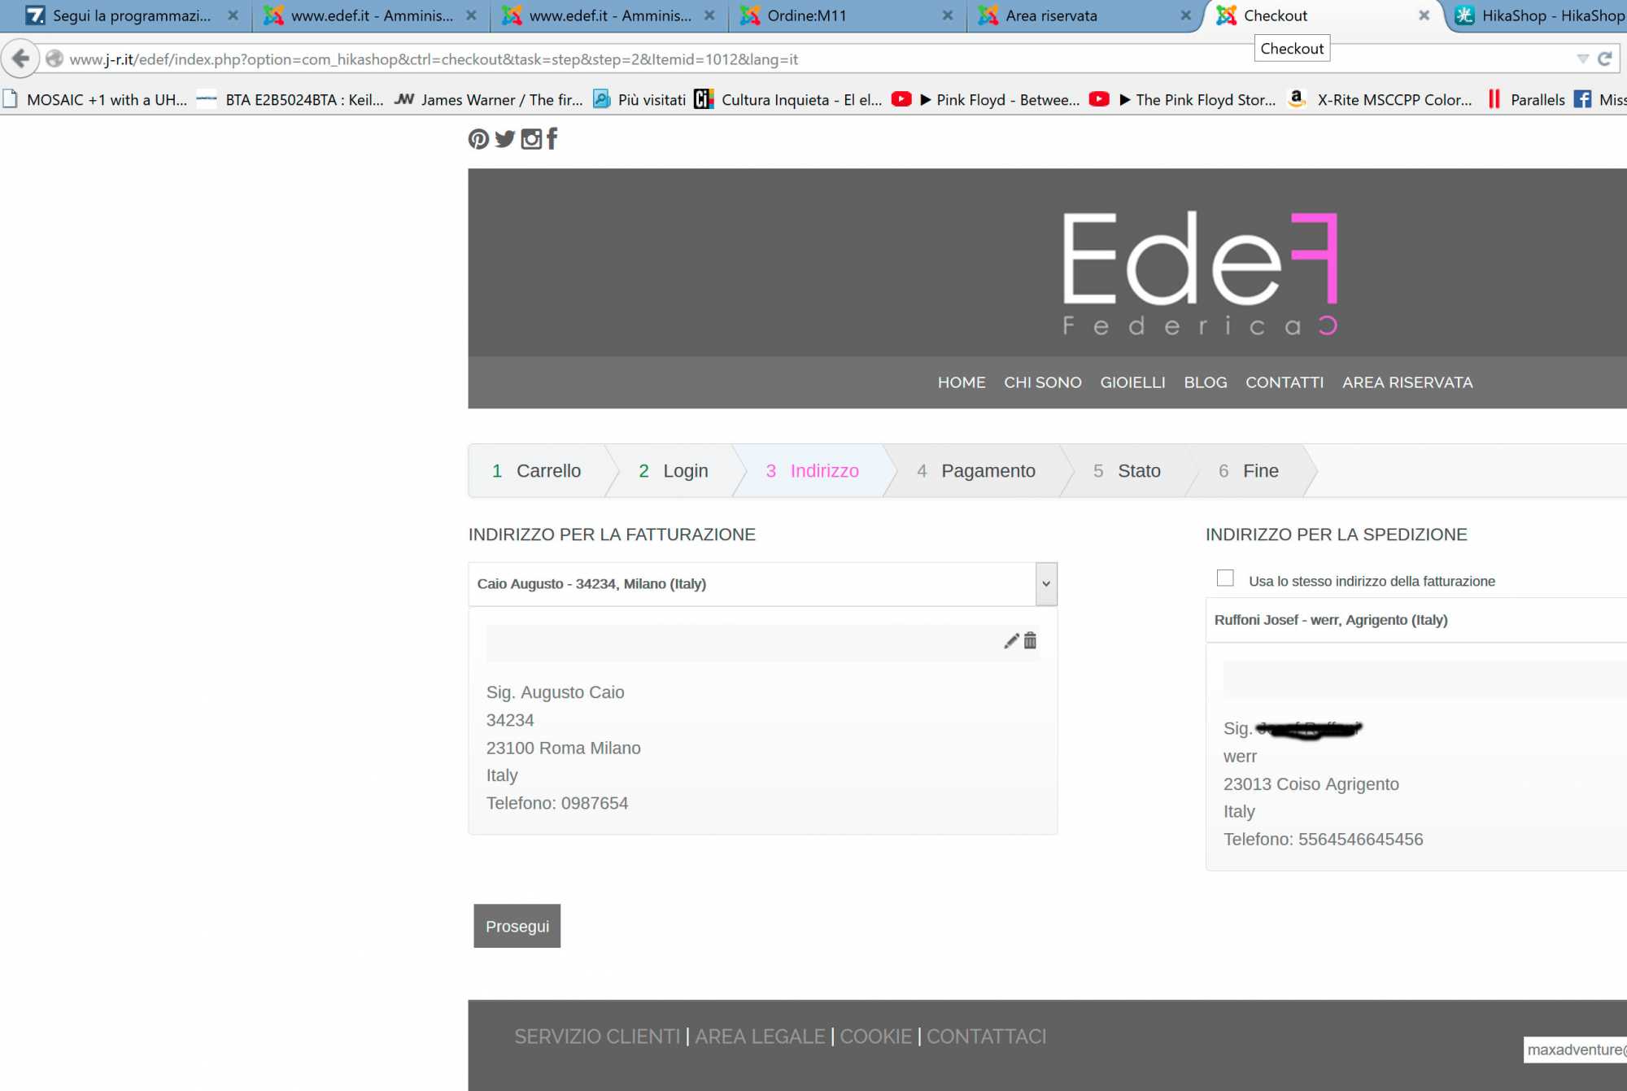The image size is (1627, 1091).
Task: Click the Instagram icon in header
Action: click(x=531, y=139)
